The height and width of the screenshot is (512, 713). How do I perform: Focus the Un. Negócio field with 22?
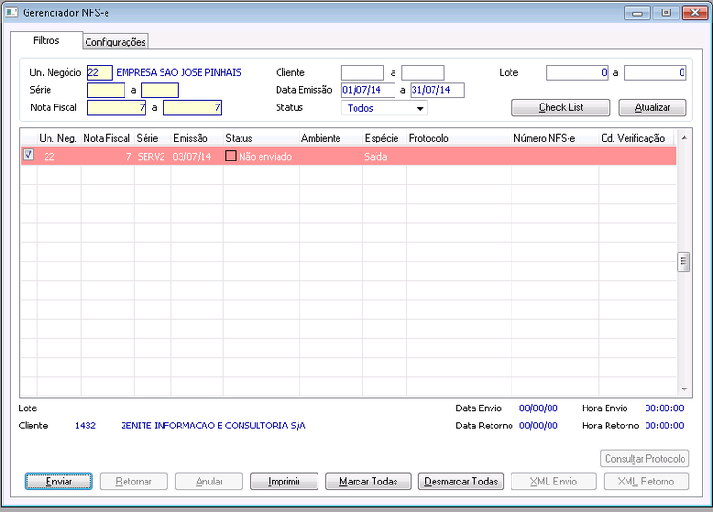pyautogui.click(x=100, y=73)
